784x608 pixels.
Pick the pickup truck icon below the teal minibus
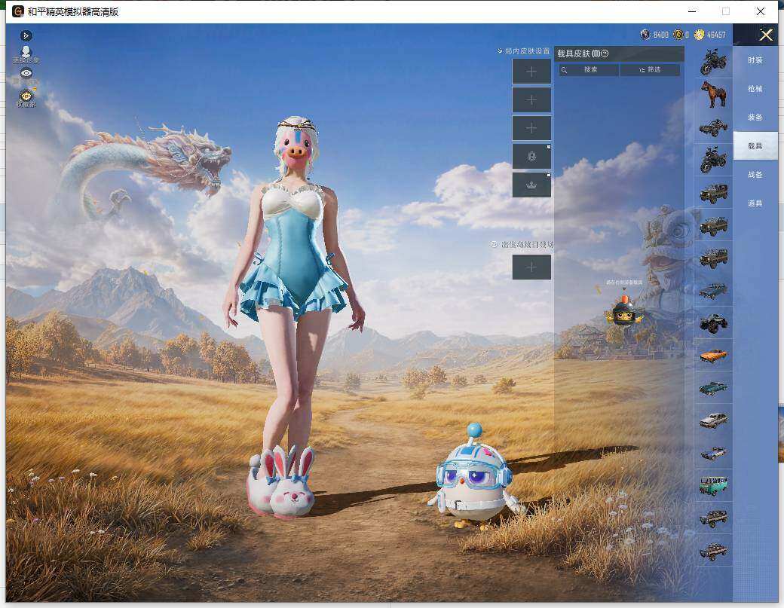click(713, 518)
